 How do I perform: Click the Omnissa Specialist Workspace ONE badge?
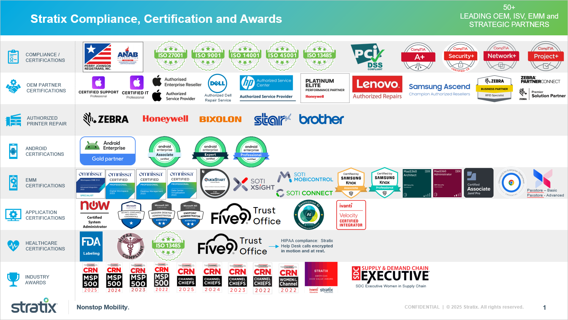(90, 184)
